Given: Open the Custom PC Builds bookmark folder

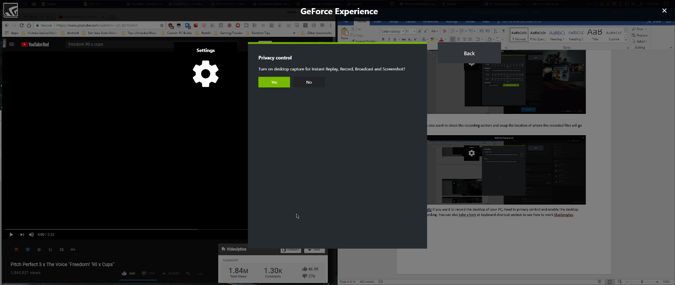Looking at the screenshot, I should (176, 33).
